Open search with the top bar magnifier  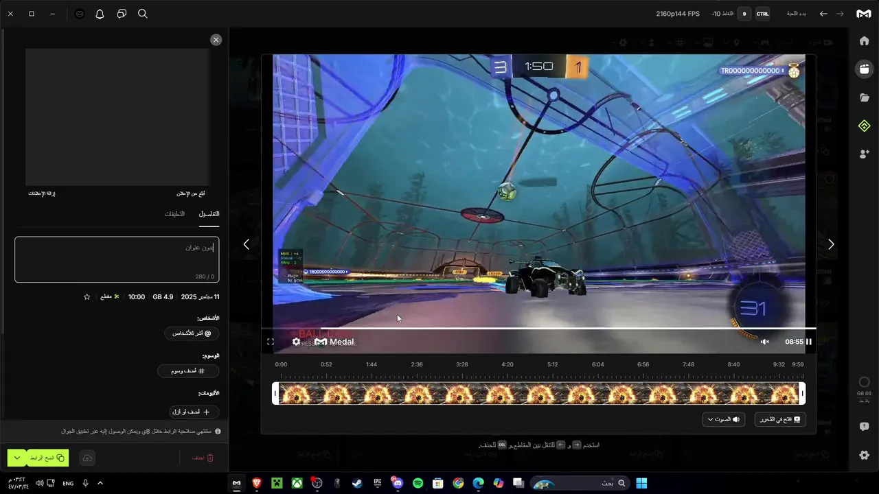click(x=143, y=14)
